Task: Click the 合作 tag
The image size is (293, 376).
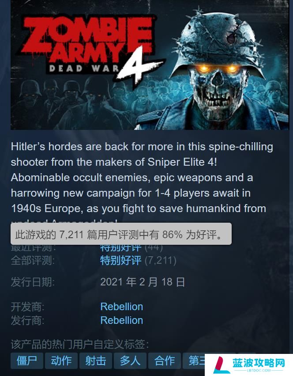Action: tap(165, 361)
